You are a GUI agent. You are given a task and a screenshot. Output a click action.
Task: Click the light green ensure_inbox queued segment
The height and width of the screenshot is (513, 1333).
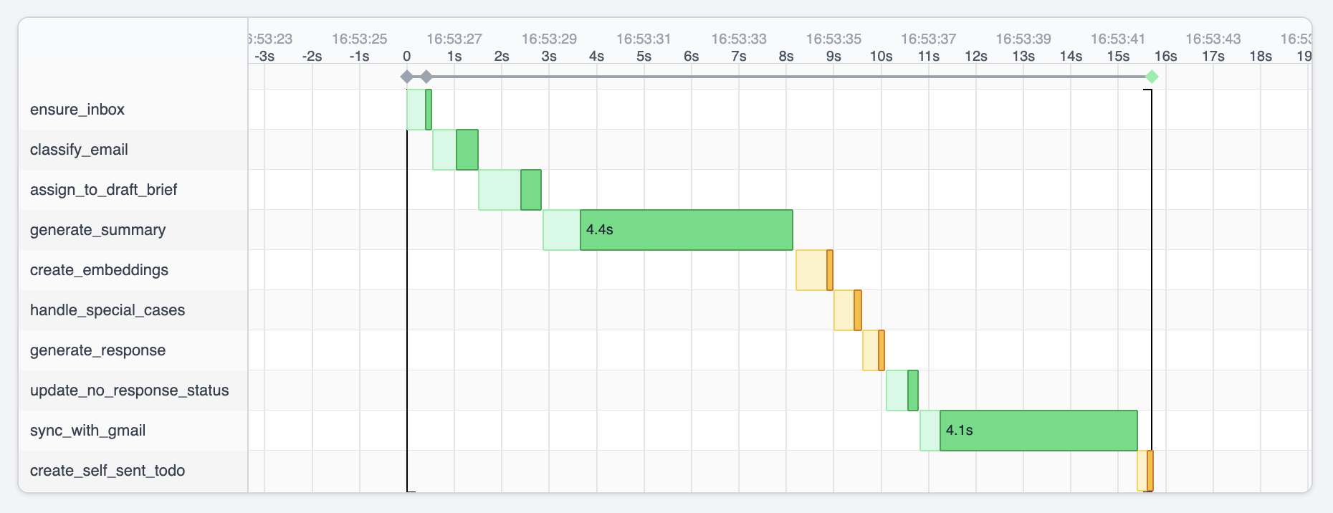point(416,110)
